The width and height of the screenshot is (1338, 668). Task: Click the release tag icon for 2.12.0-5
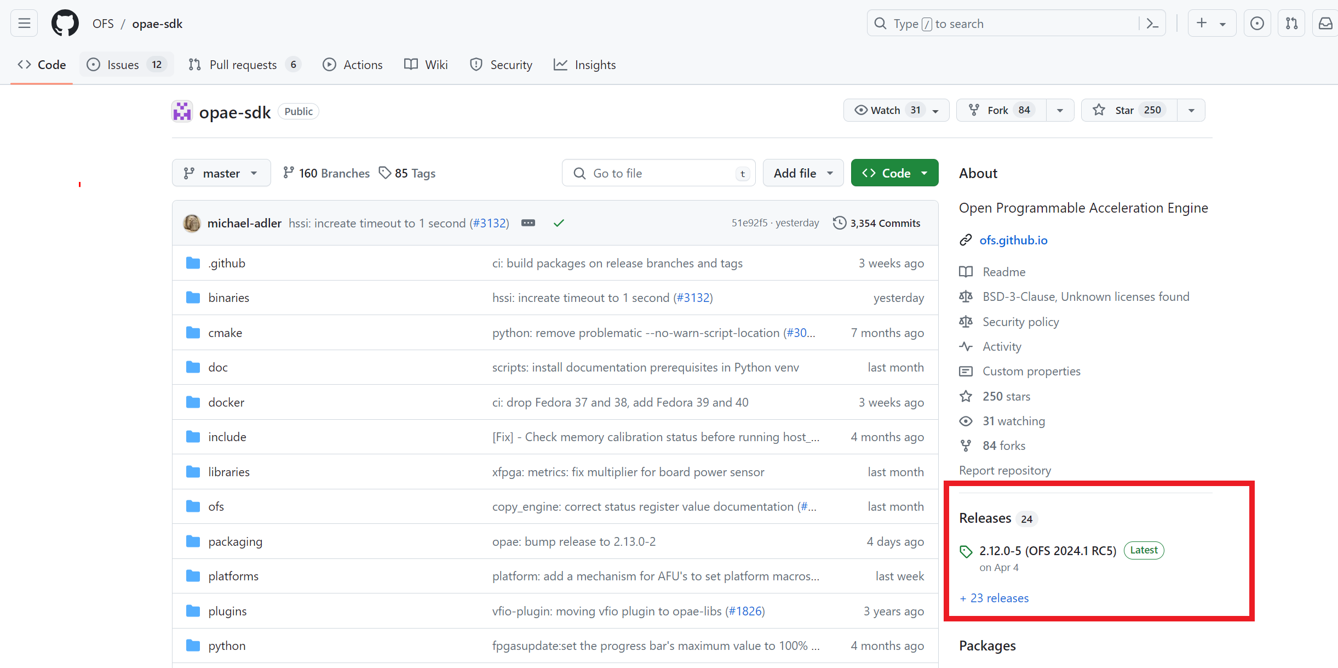(x=966, y=551)
